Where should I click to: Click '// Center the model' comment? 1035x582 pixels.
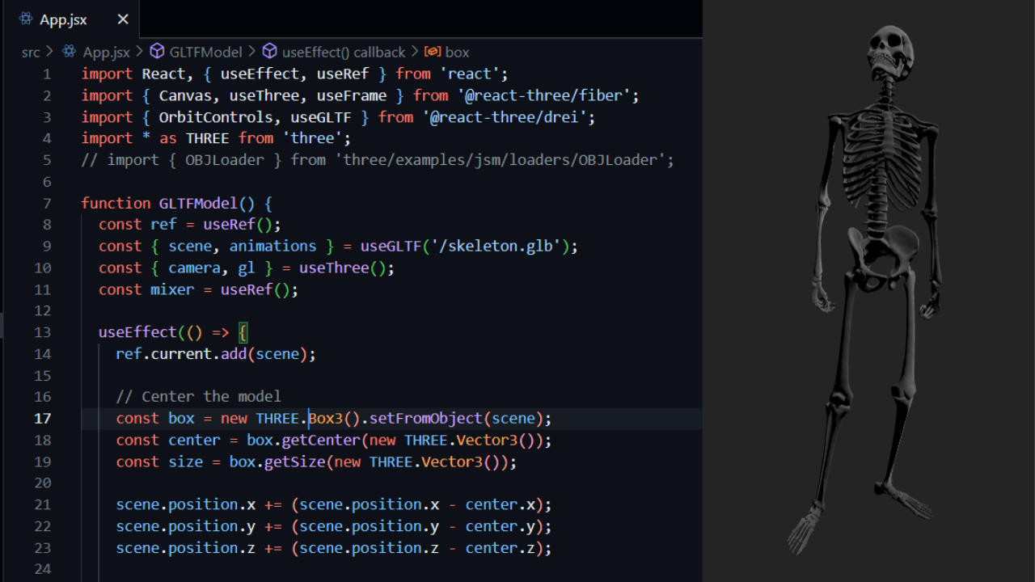pyautogui.click(x=199, y=397)
